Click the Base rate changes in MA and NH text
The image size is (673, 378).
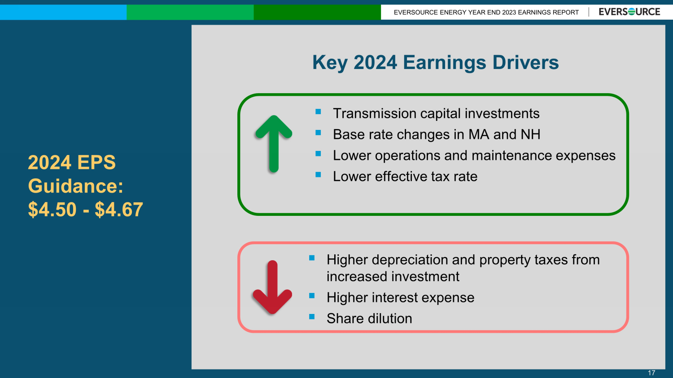click(x=436, y=134)
